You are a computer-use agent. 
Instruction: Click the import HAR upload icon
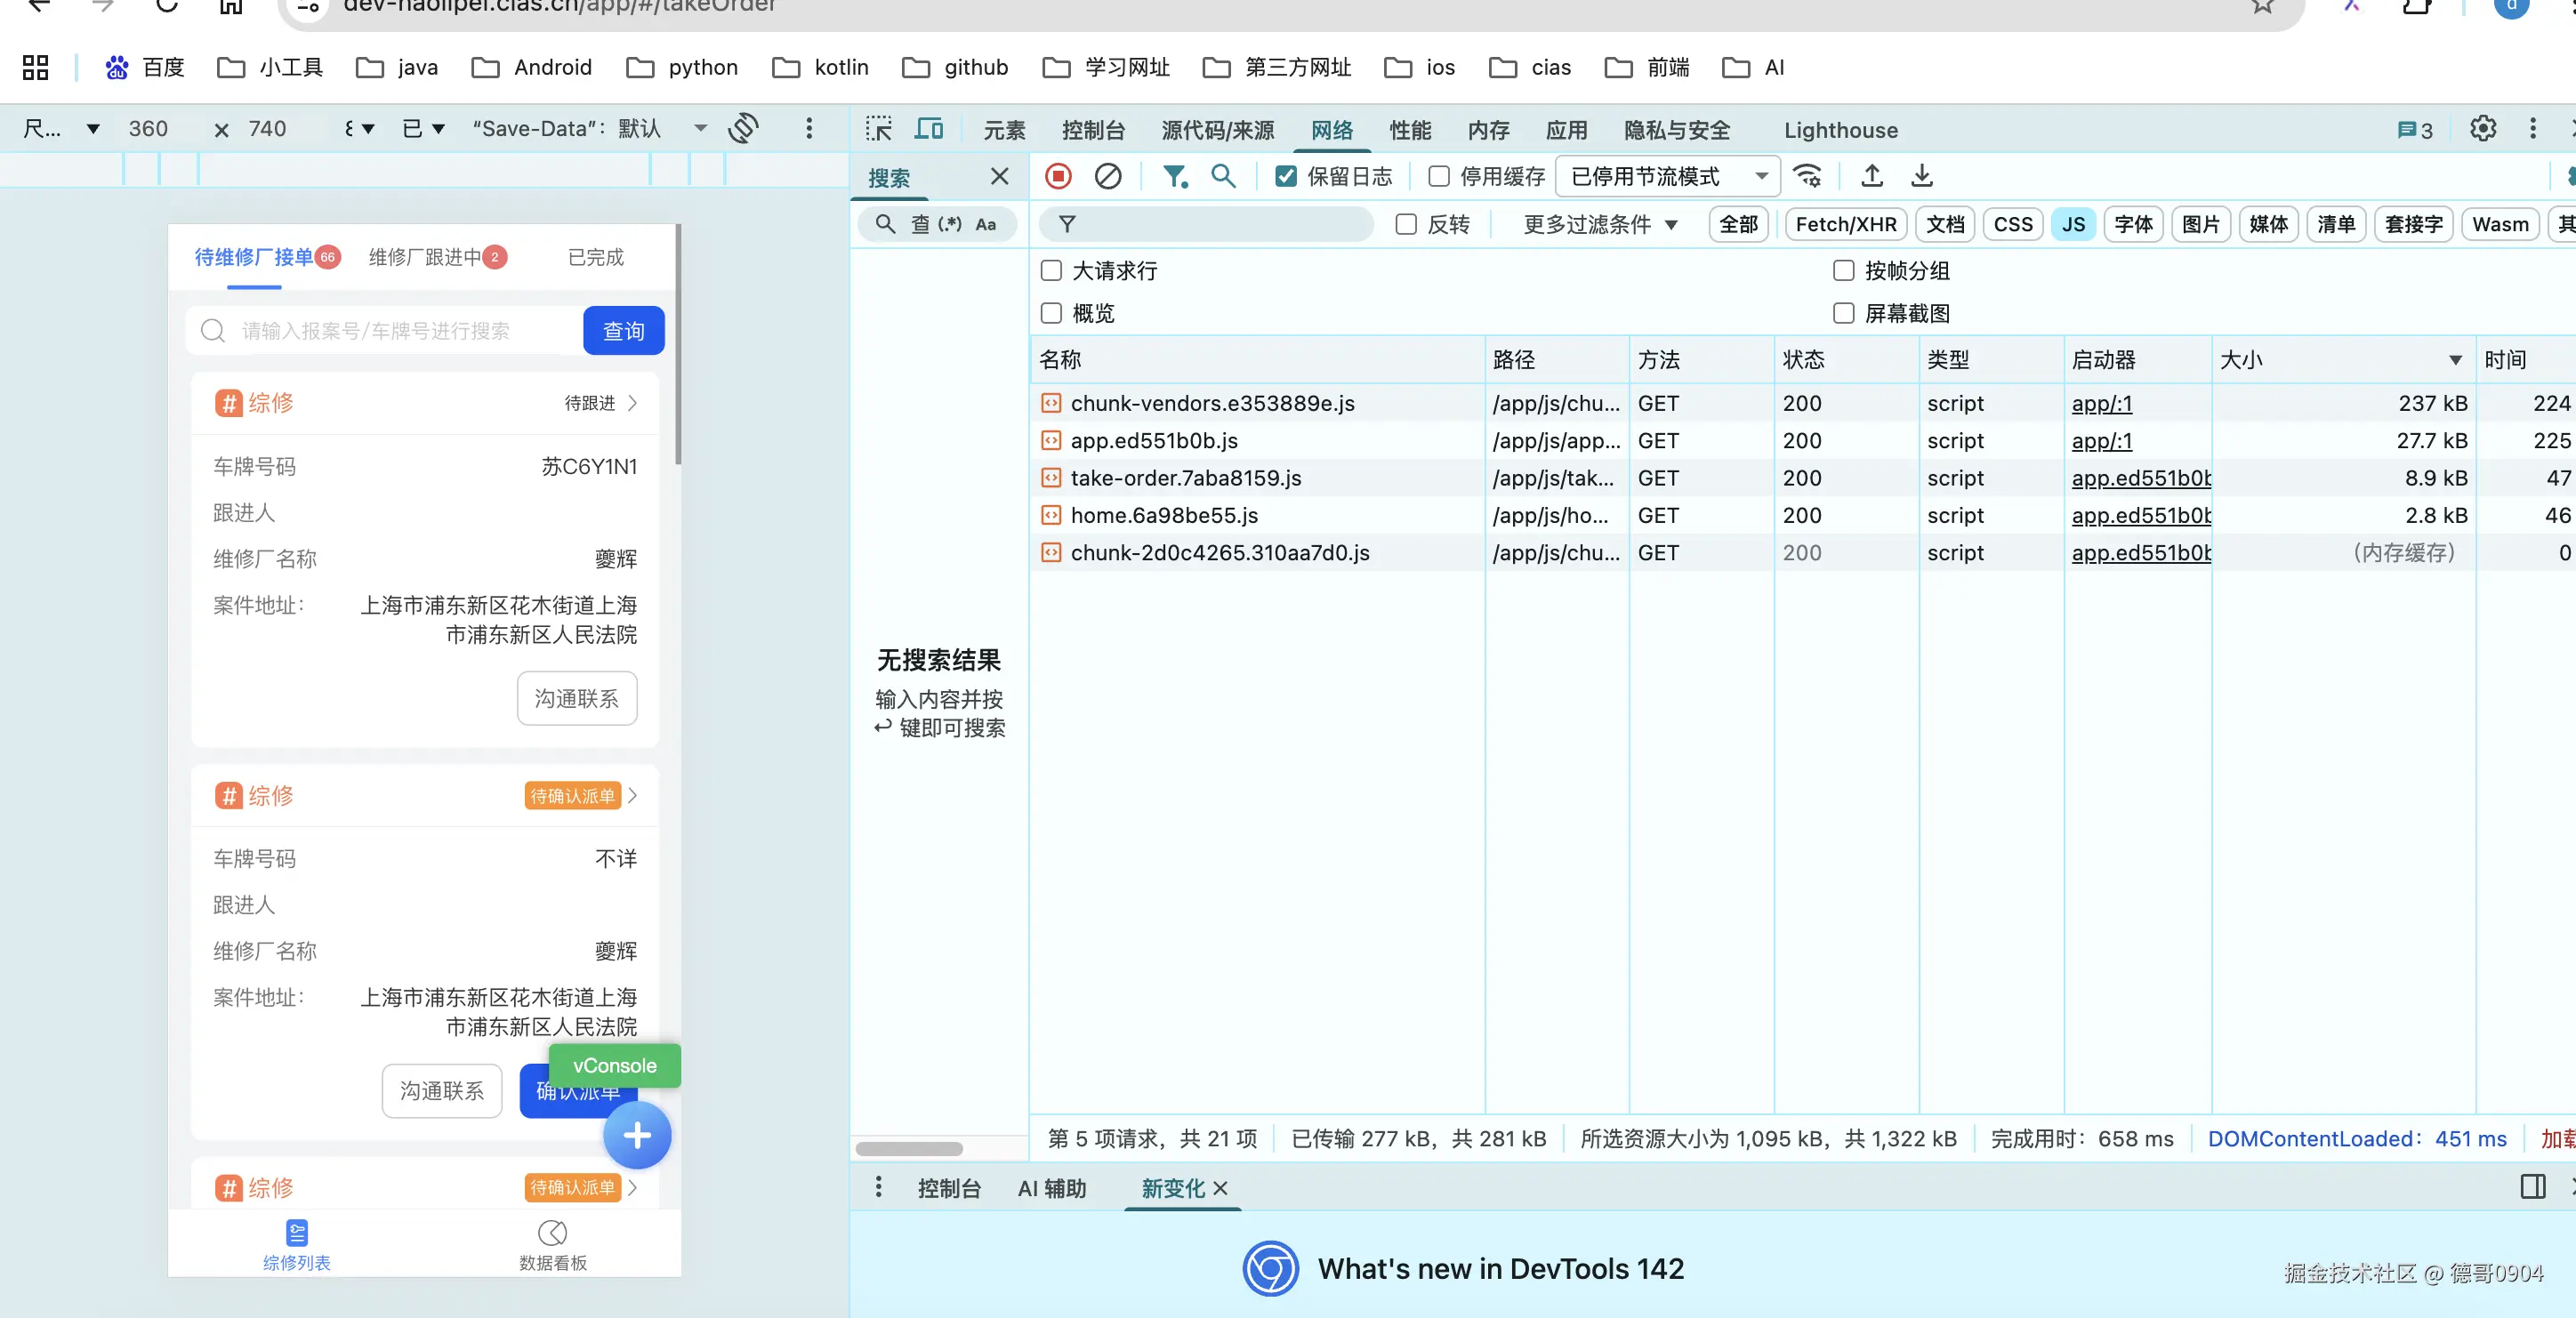[x=1872, y=176]
